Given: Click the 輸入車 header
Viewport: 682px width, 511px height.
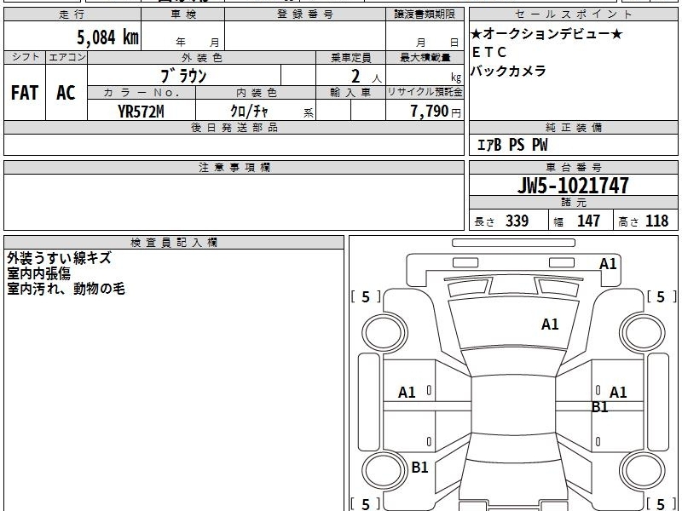Looking at the screenshot, I should point(350,93).
